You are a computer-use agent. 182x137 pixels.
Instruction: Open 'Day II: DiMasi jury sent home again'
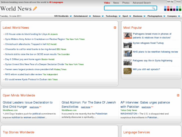pos(23,59)
